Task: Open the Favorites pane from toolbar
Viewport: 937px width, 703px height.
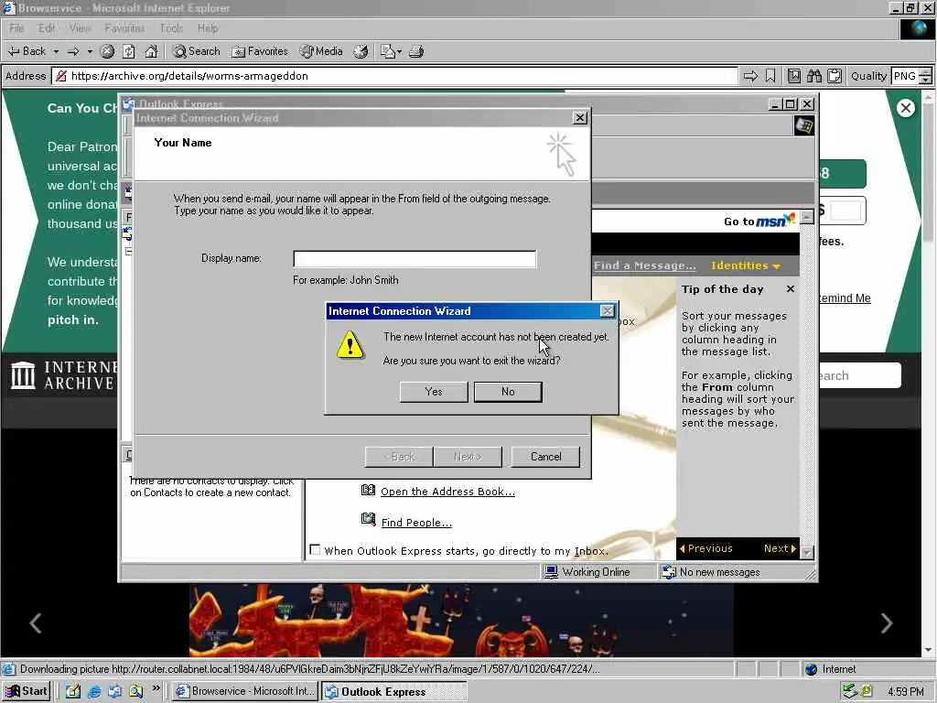Action: click(x=260, y=51)
